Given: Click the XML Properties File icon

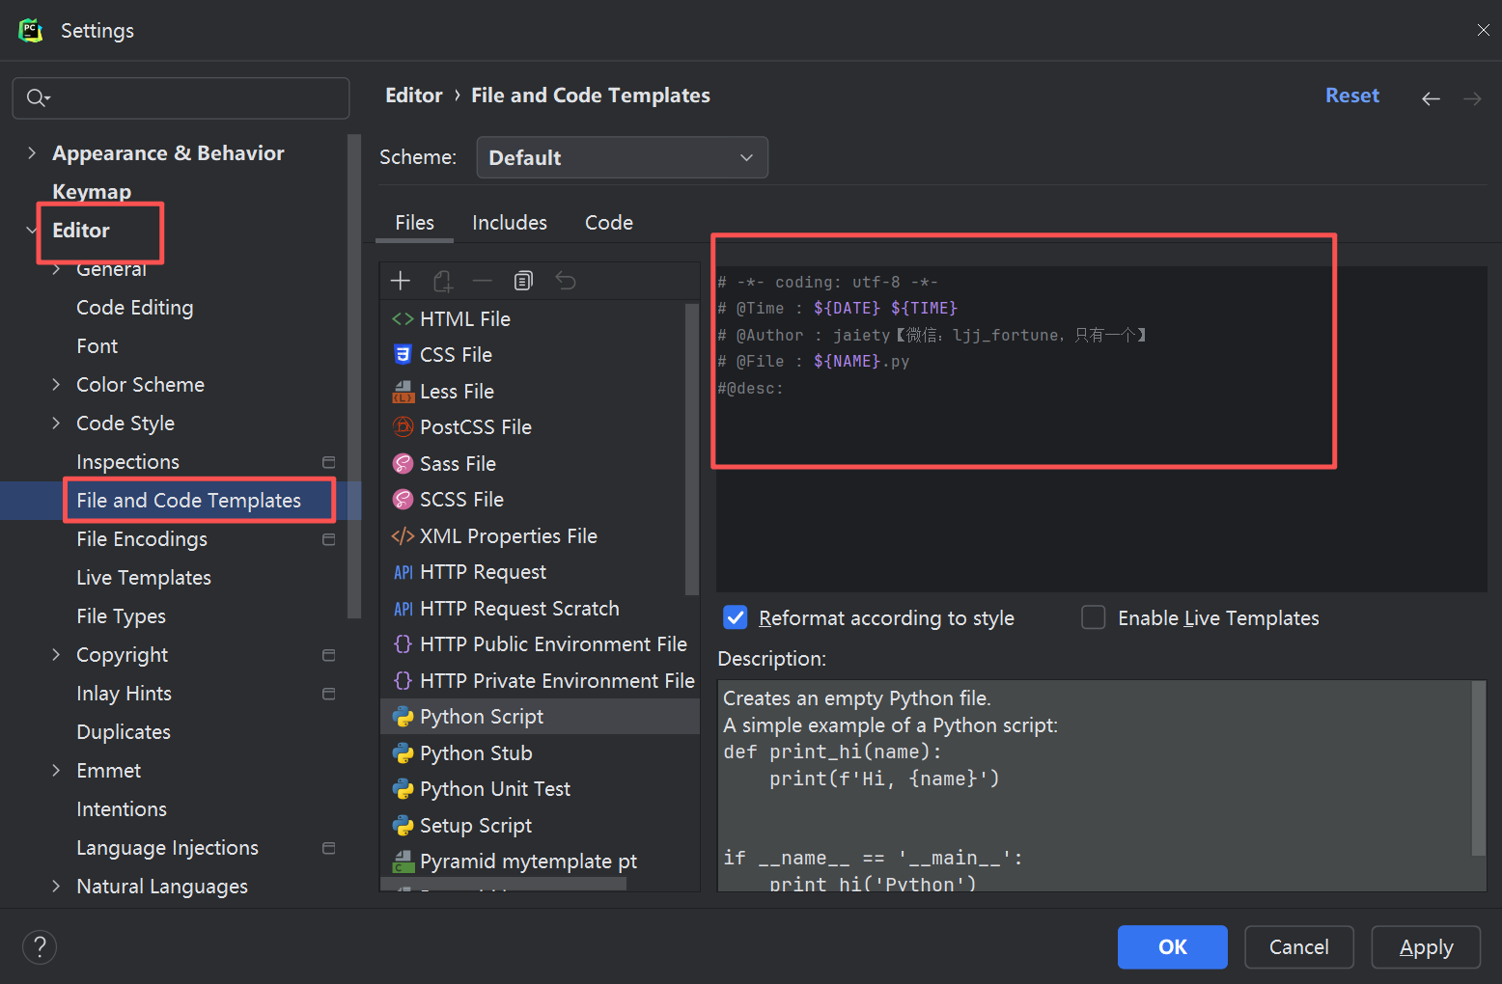Looking at the screenshot, I should pos(403,536).
